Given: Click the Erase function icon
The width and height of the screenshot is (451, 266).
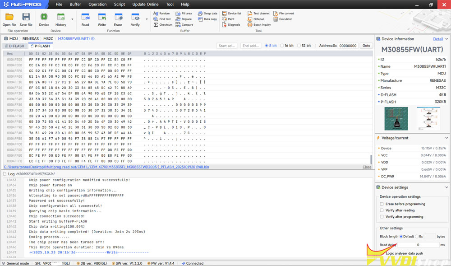Looking at the screenshot, I should click(x=118, y=17).
